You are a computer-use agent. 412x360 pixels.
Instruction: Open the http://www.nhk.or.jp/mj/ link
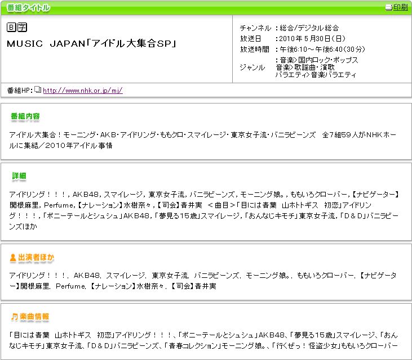tap(83, 91)
